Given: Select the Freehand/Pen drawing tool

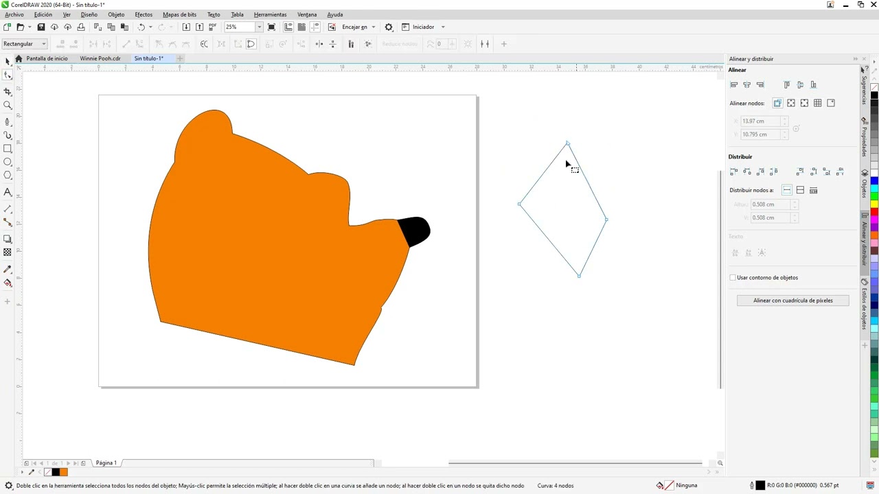Looking at the screenshot, I should pyautogui.click(x=8, y=121).
